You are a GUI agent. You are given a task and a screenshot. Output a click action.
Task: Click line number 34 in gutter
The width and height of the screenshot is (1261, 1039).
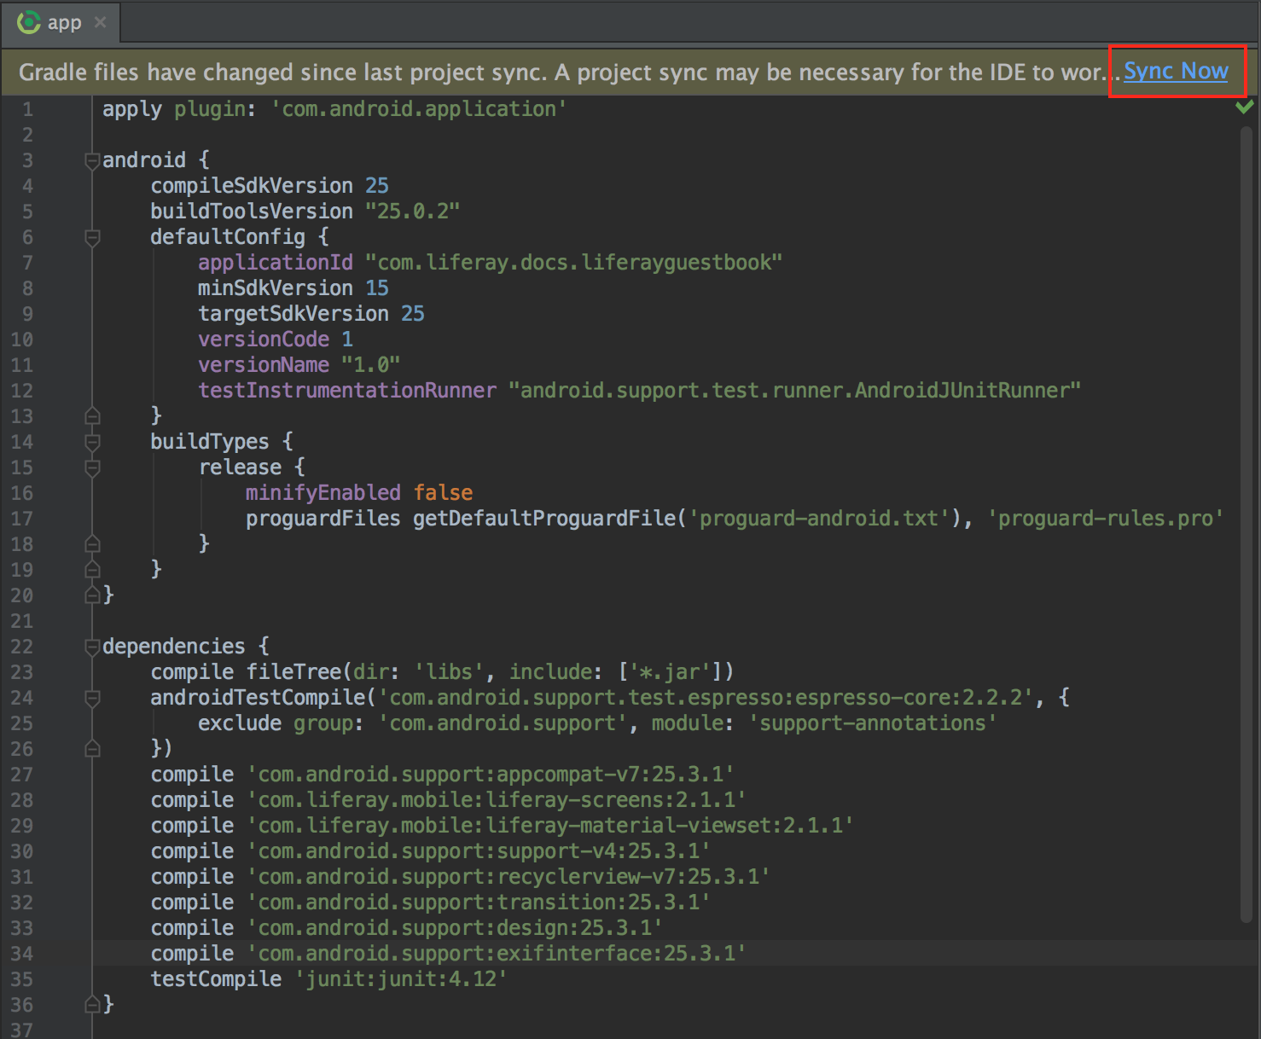coord(22,954)
